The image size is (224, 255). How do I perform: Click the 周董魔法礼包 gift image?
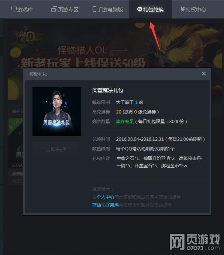tap(57, 112)
